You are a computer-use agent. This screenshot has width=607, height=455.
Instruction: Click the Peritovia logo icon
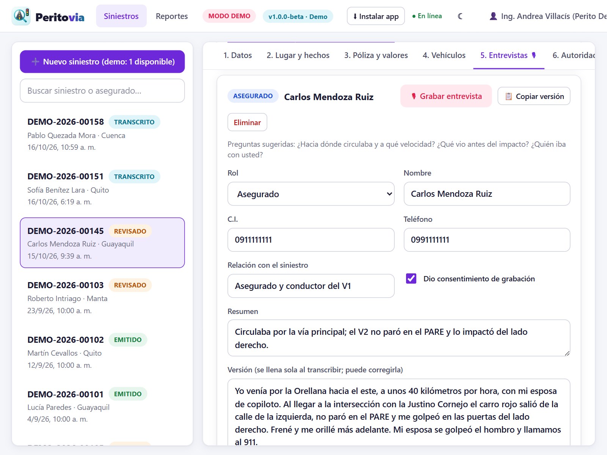(x=21, y=16)
